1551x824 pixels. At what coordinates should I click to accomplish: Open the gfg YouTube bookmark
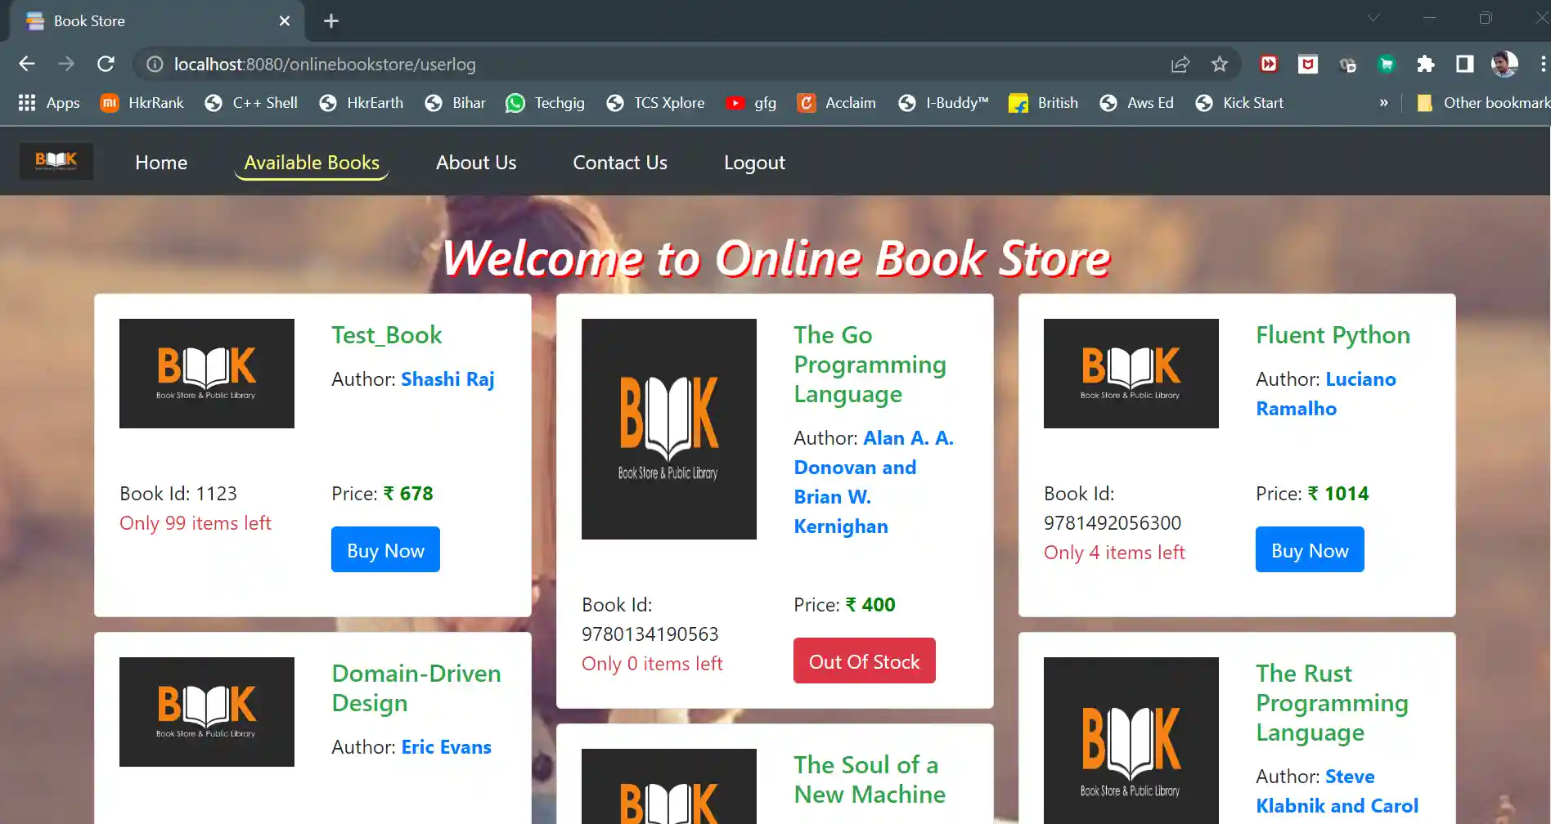[751, 103]
